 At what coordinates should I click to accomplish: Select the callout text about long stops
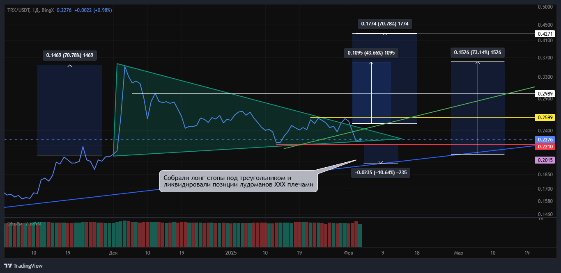238,181
